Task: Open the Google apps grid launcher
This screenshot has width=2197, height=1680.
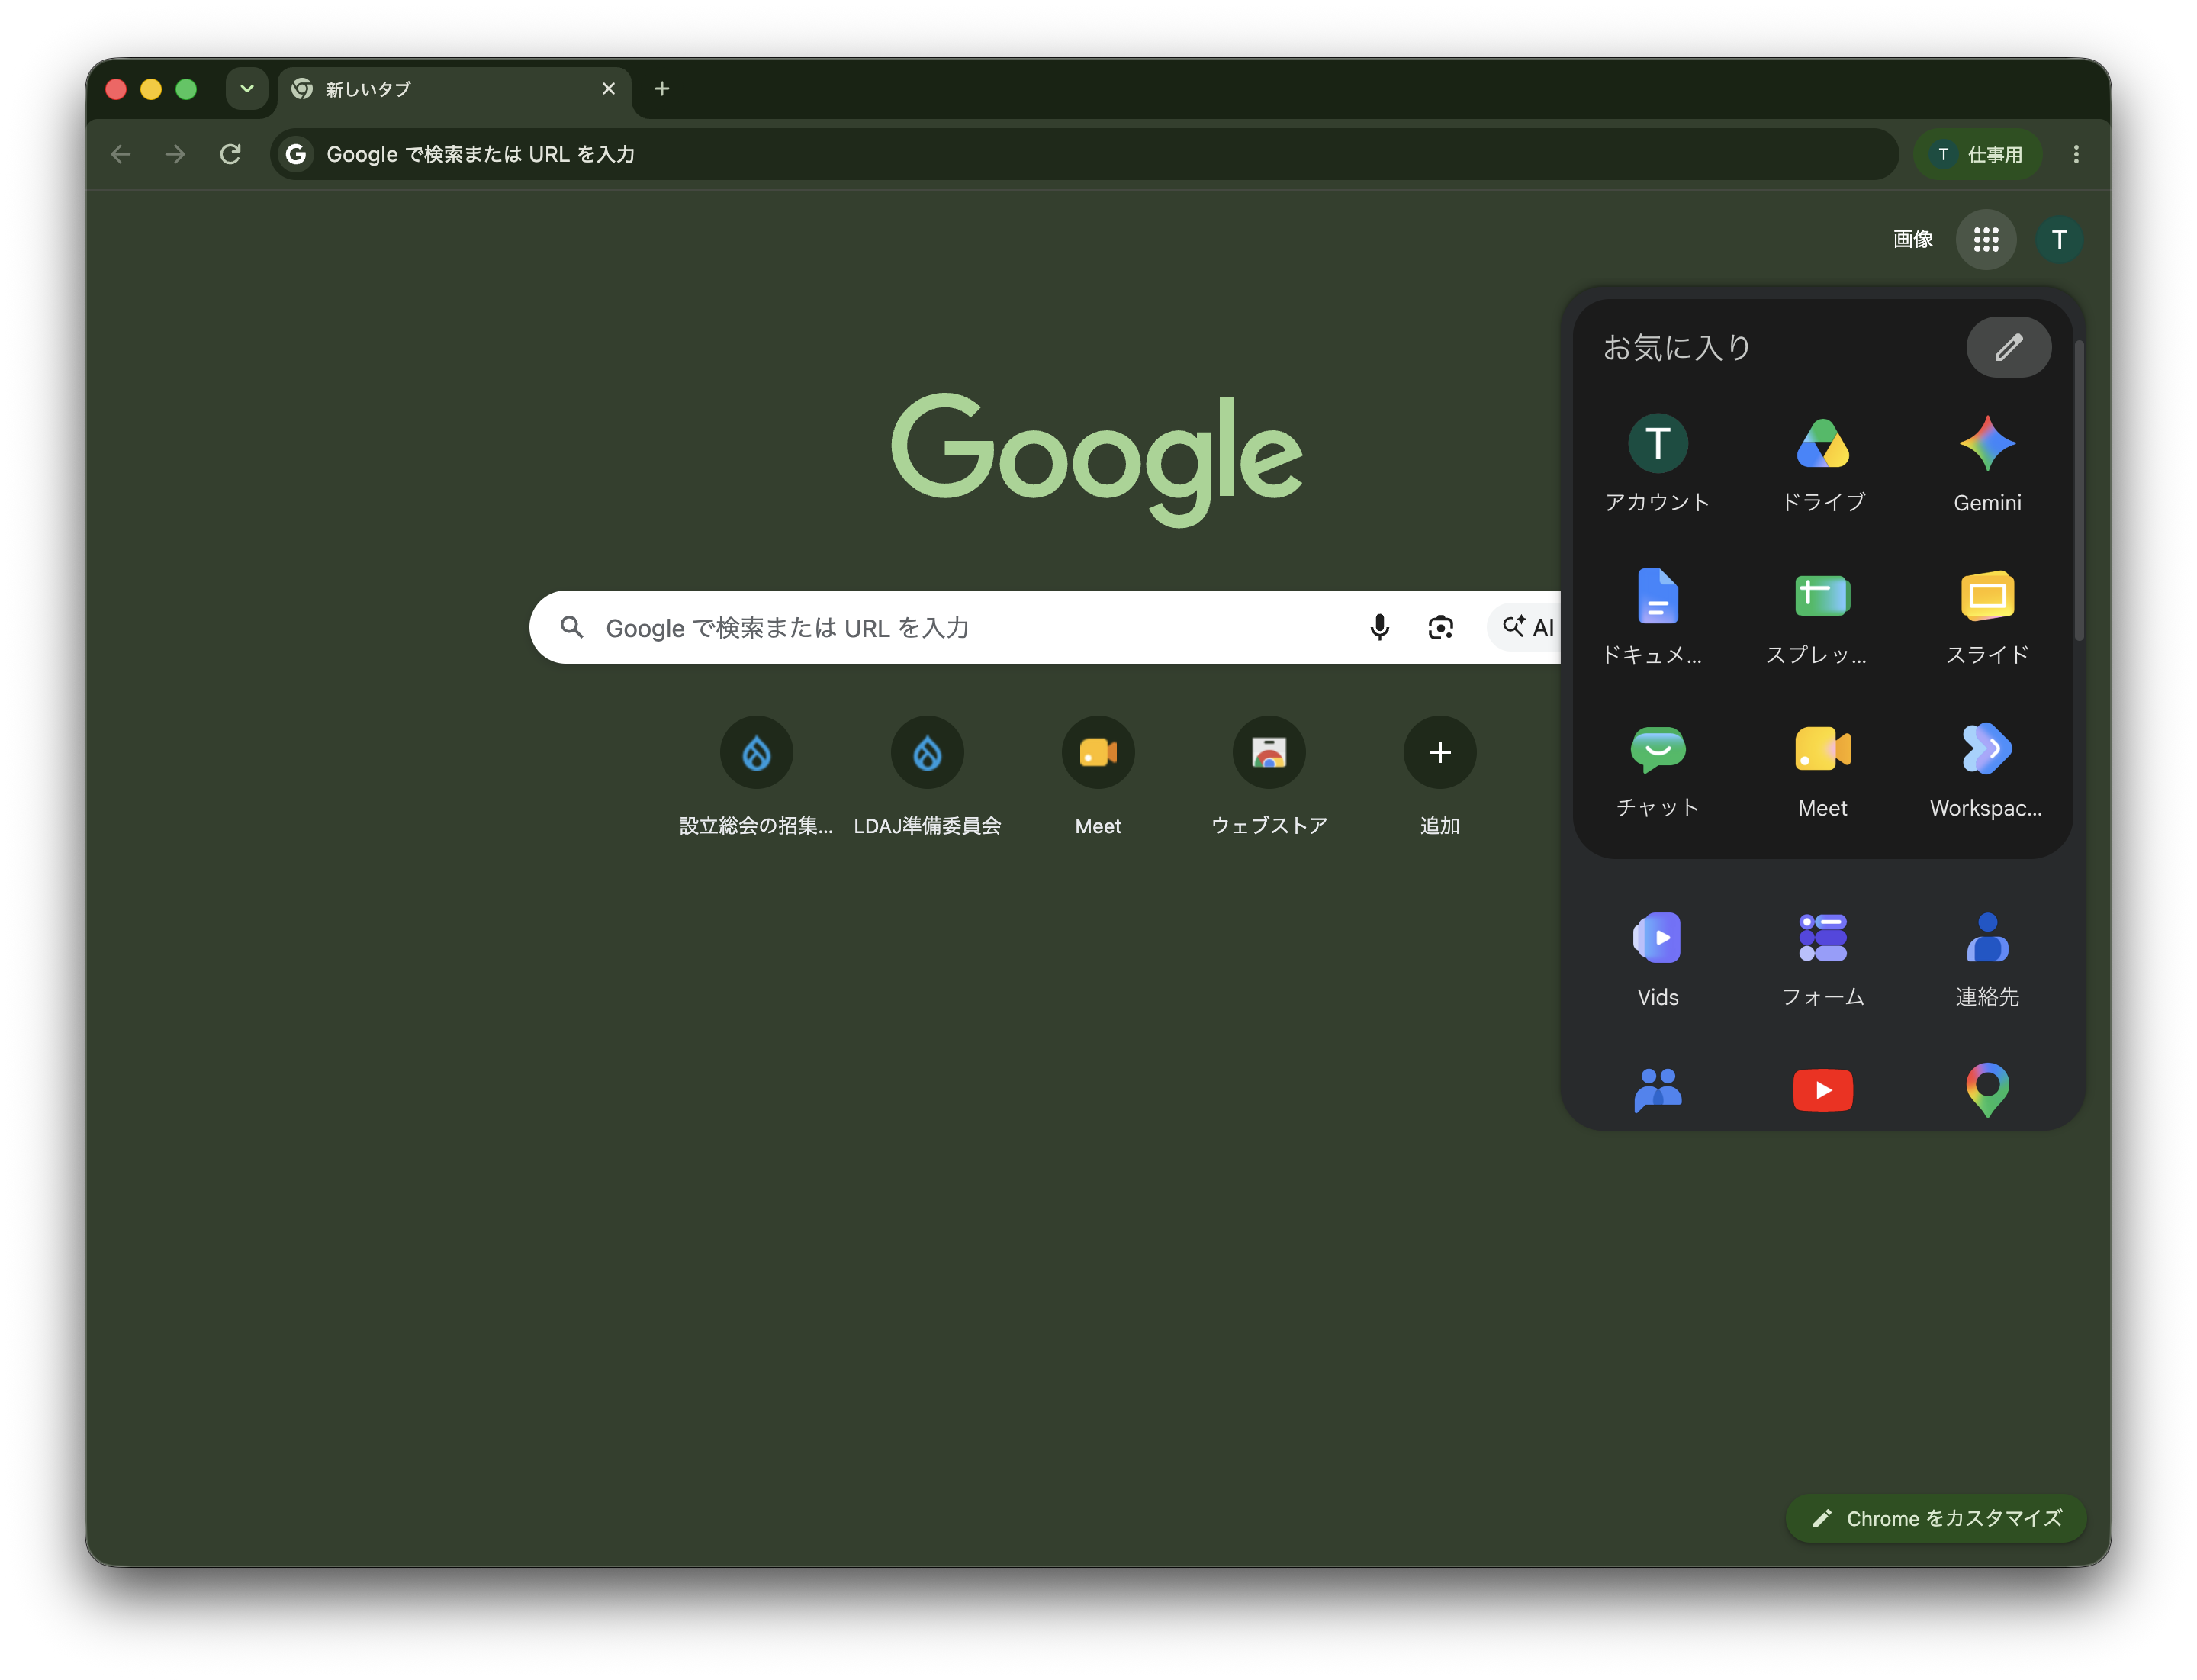Action: (x=1985, y=239)
